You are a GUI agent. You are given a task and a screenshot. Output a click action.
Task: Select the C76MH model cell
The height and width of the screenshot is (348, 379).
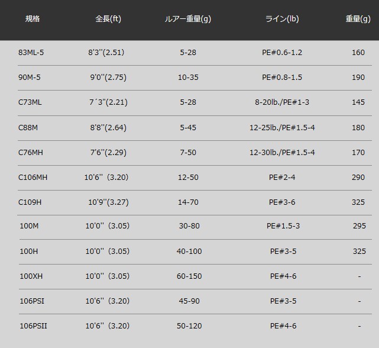pyautogui.click(x=31, y=153)
